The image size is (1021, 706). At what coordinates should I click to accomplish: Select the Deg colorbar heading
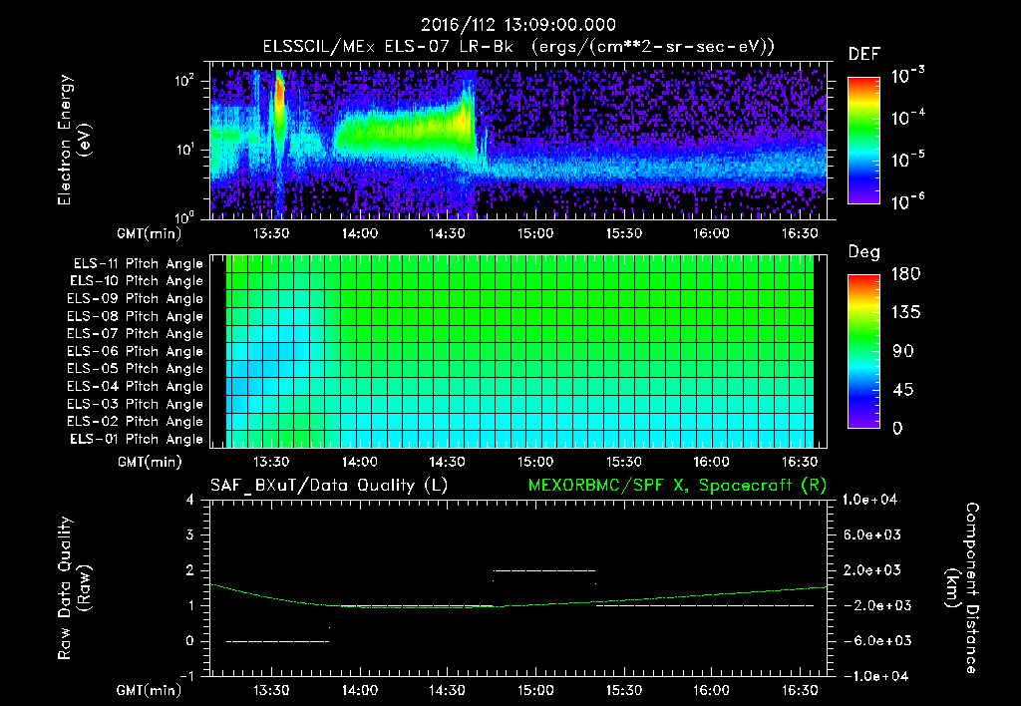pos(864,252)
